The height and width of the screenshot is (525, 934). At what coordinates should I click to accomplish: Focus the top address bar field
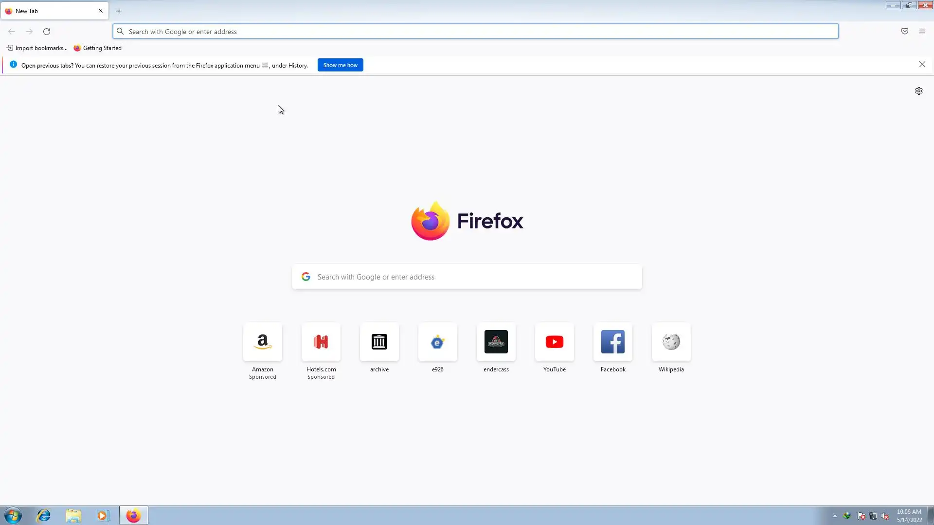point(477,32)
